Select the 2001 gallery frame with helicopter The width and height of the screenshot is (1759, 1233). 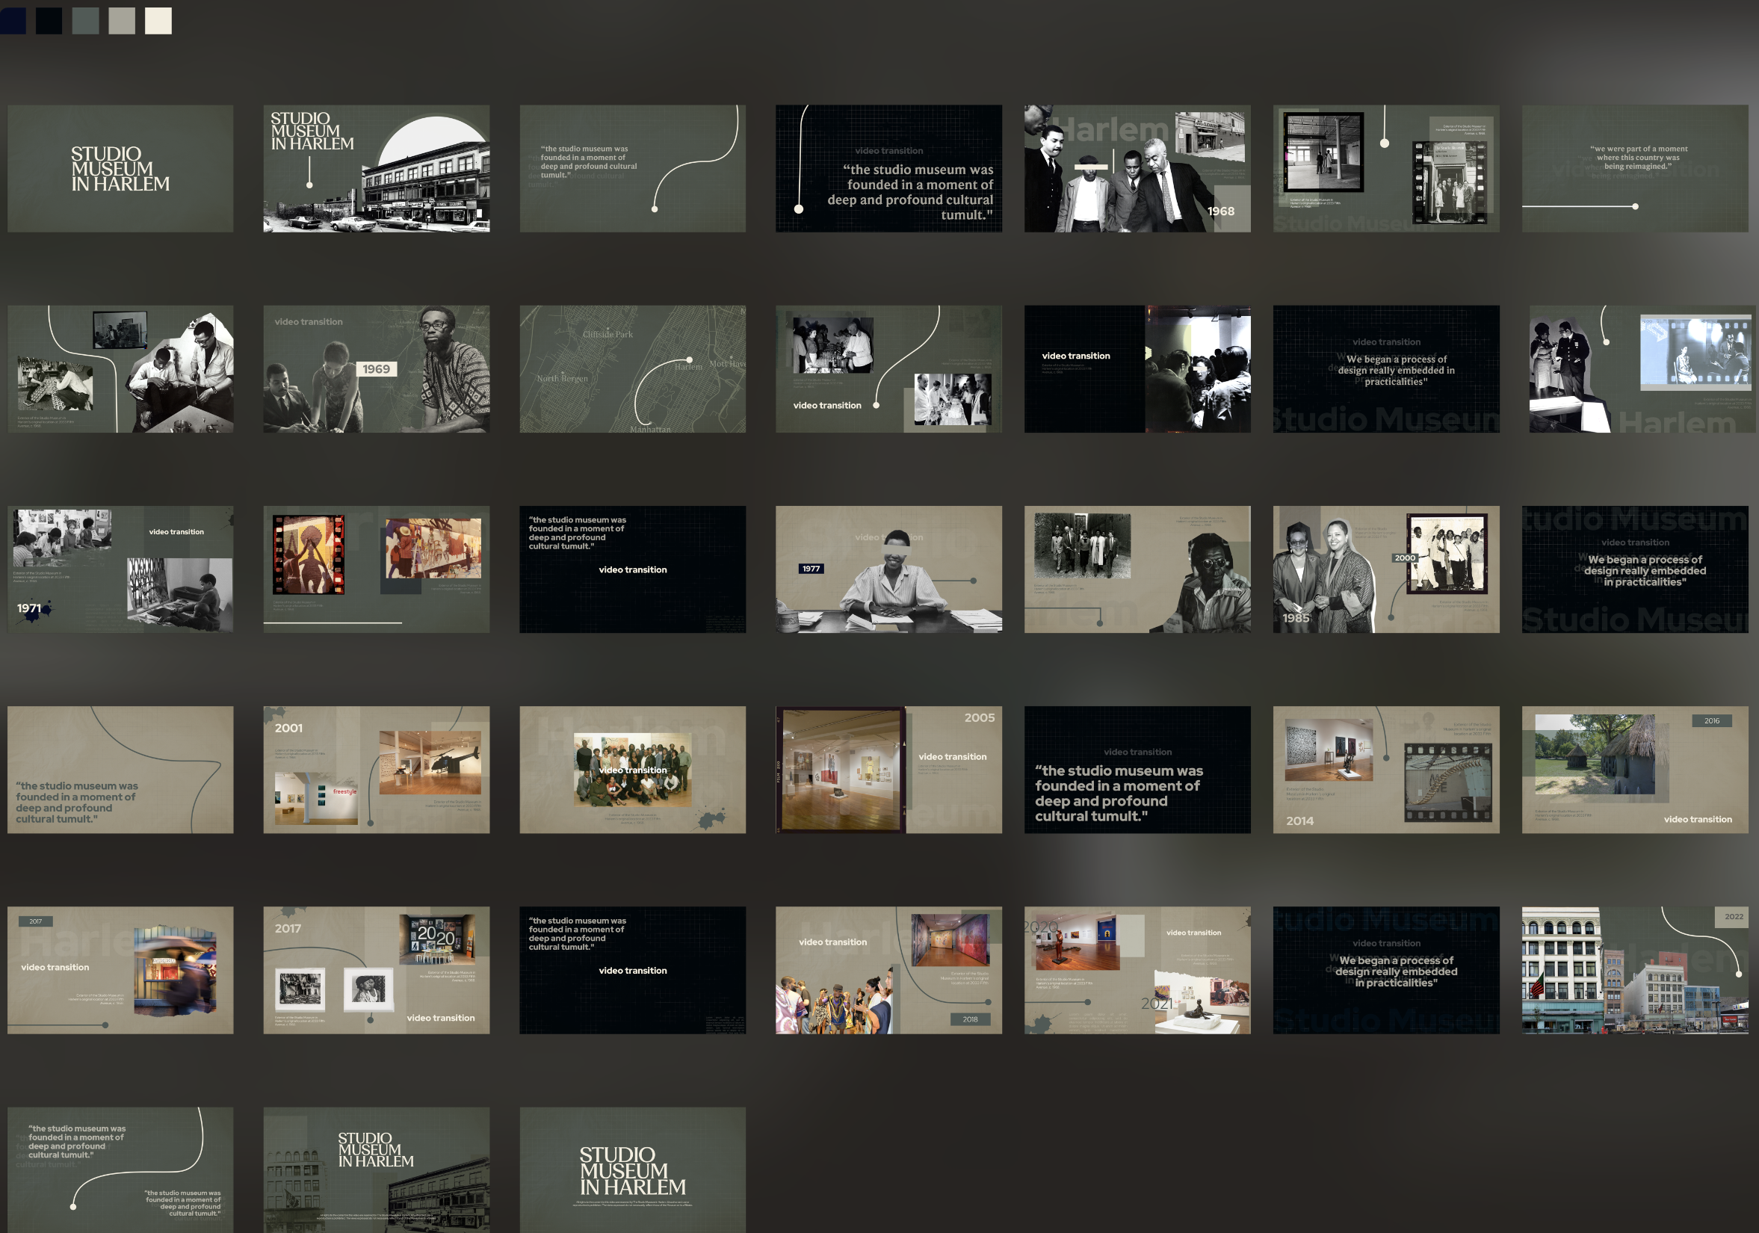click(x=376, y=770)
